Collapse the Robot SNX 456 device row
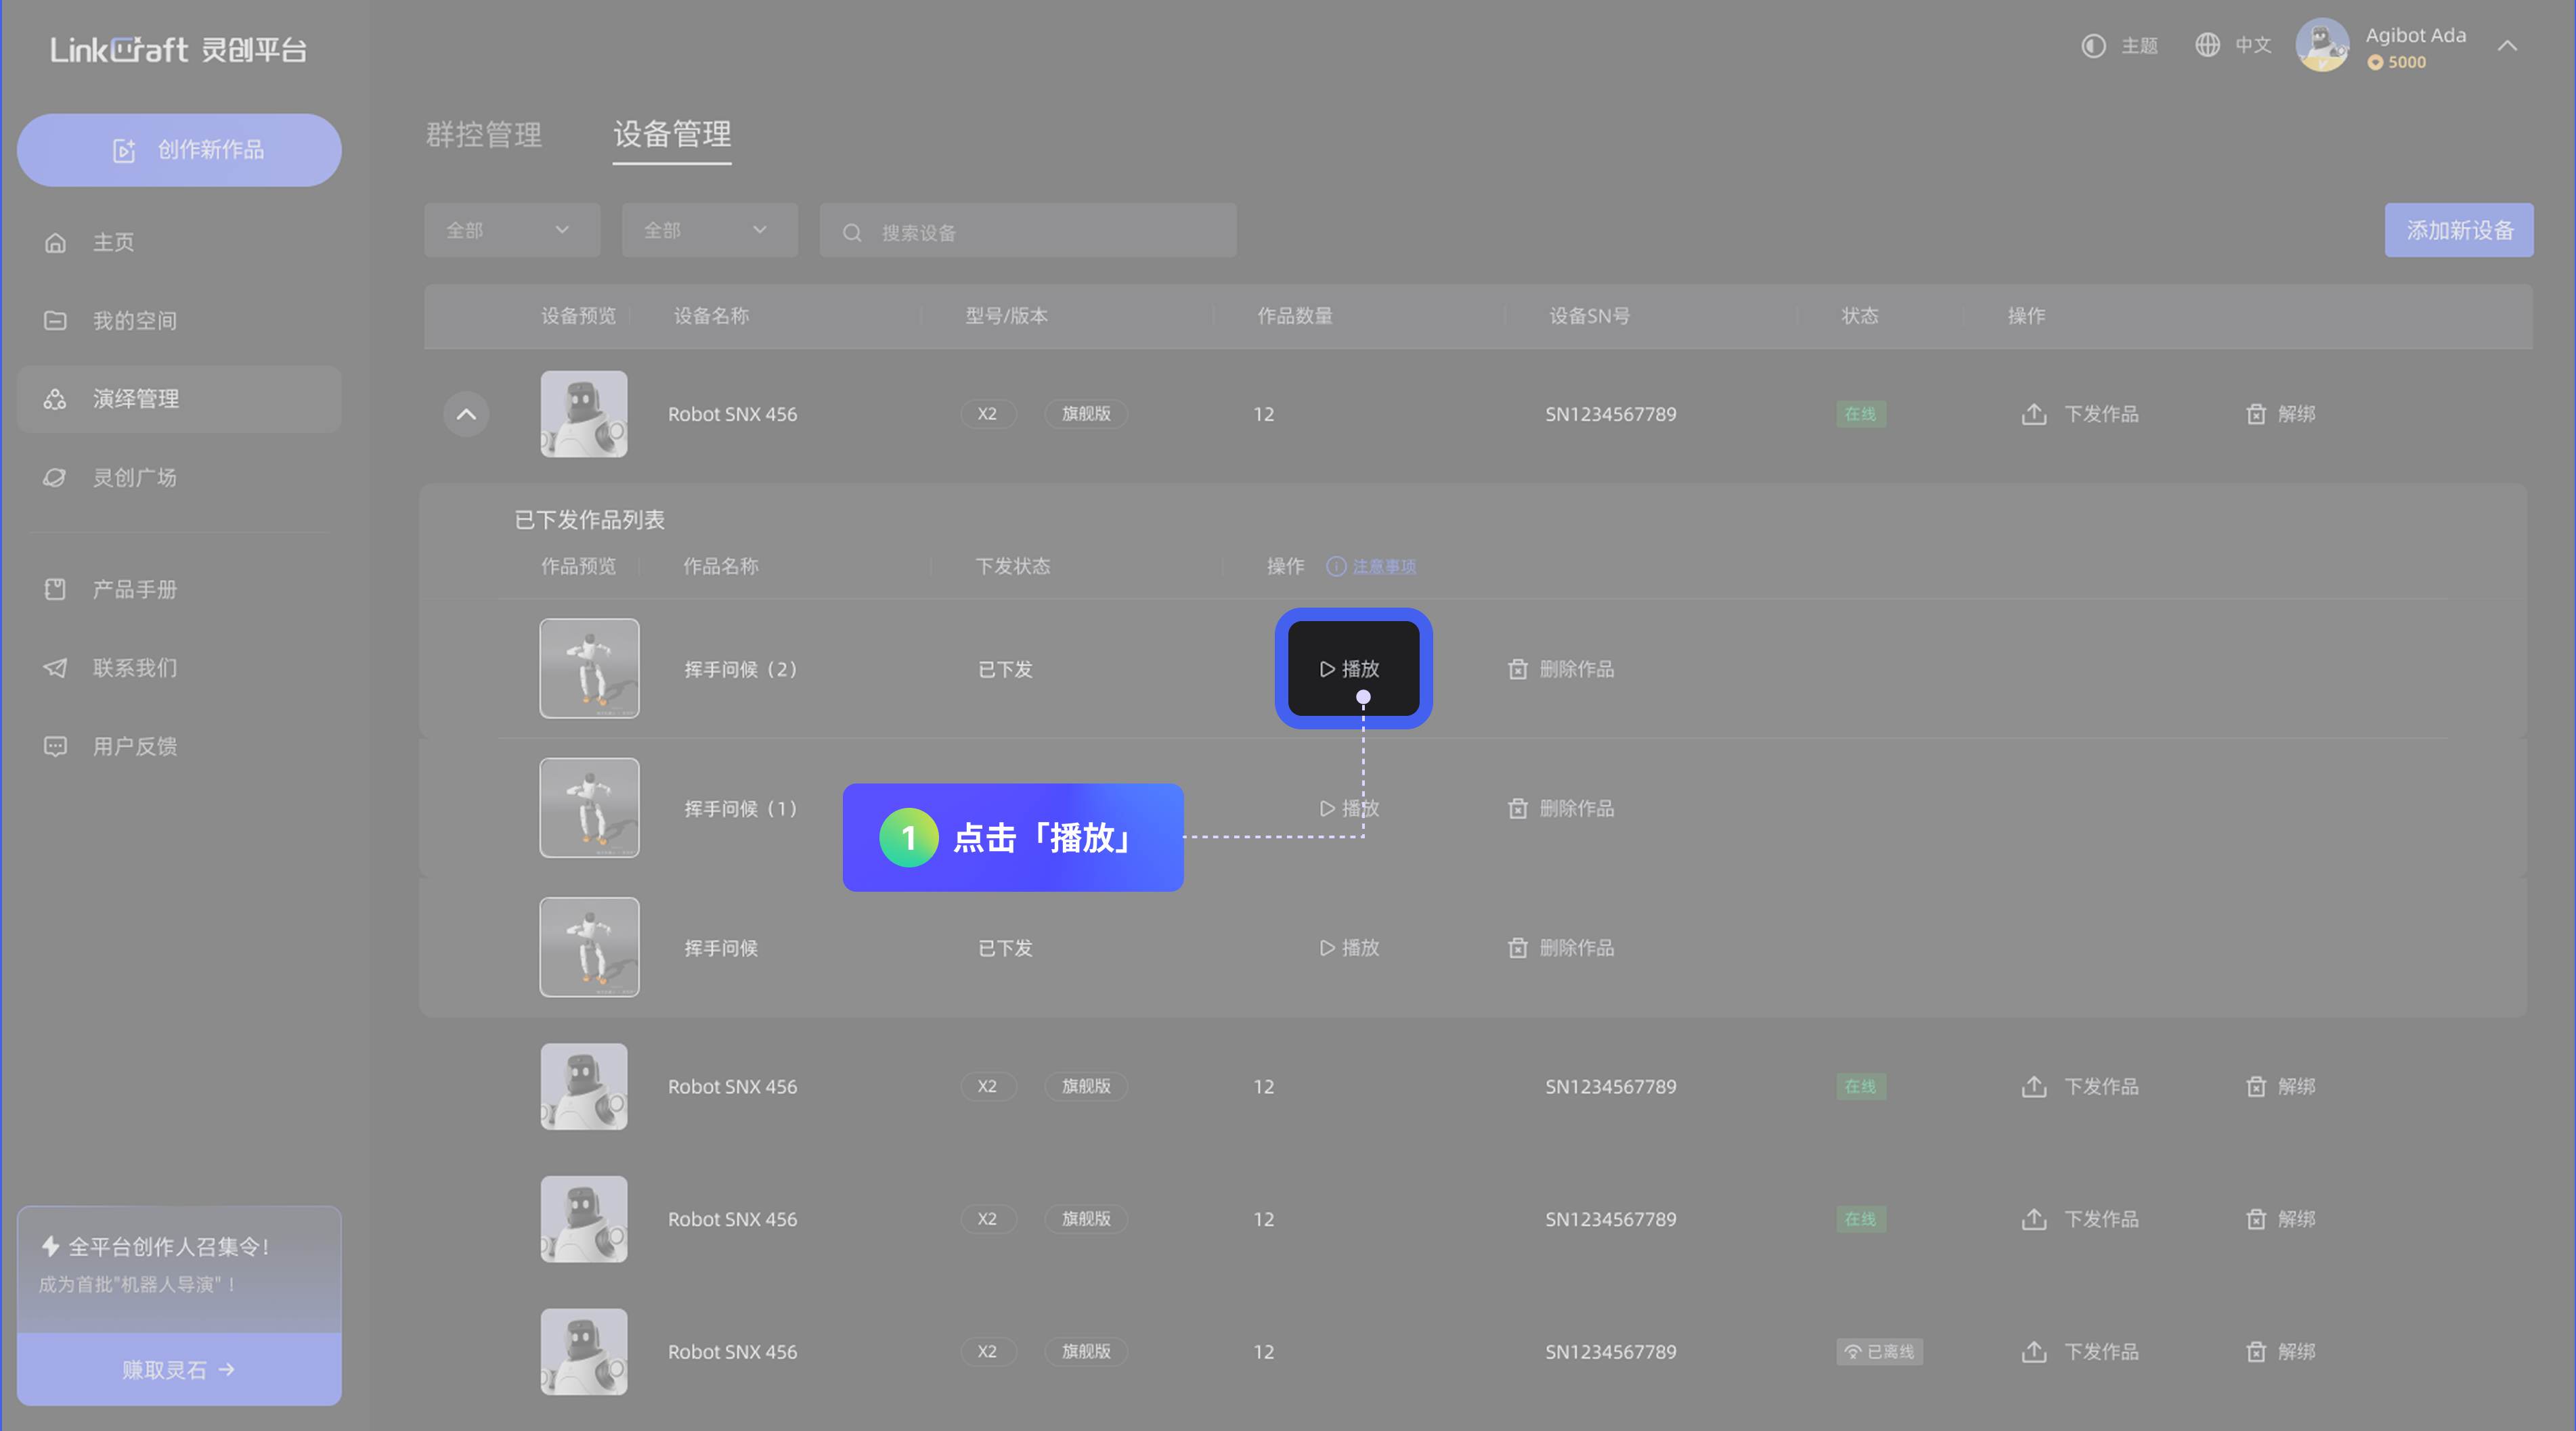The height and width of the screenshot is (1431, 2576). [x=465, y=413]
